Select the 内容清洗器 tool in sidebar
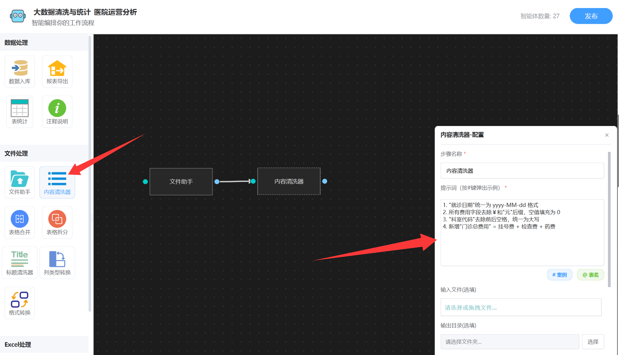The width and height of the screenshot is (619, 355). (57, 182)
